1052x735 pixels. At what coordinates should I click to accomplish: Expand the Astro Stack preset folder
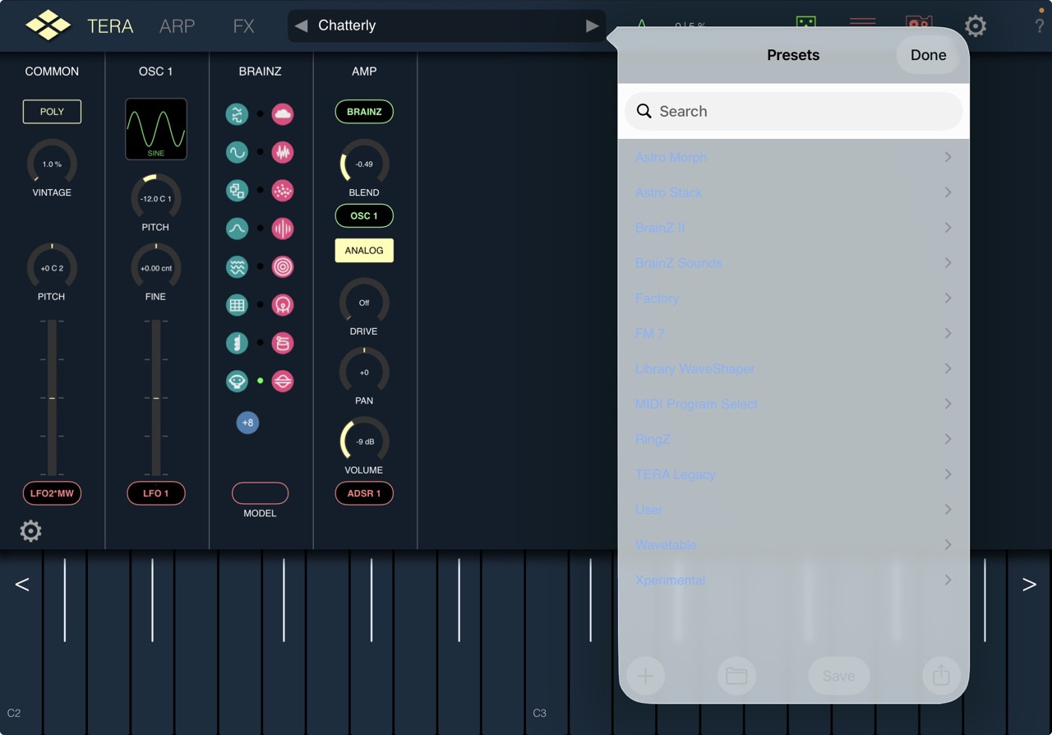(x=794, y=192)
